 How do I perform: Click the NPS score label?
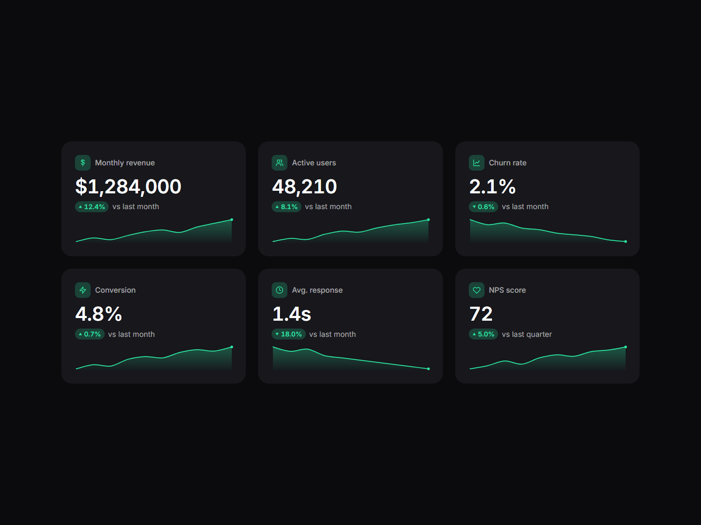click(x=507, y=290)
